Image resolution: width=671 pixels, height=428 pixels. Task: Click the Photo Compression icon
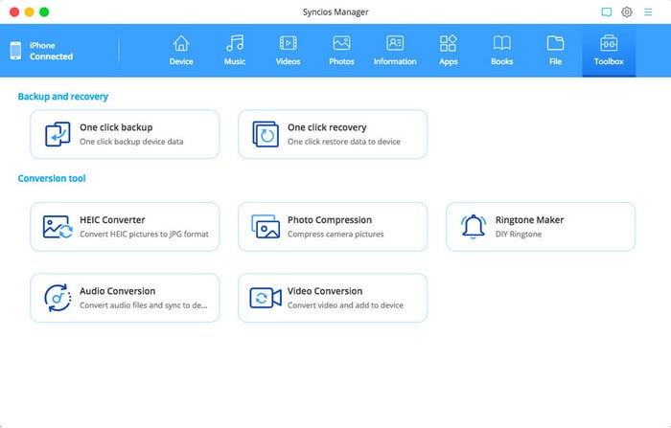point(266,227)
